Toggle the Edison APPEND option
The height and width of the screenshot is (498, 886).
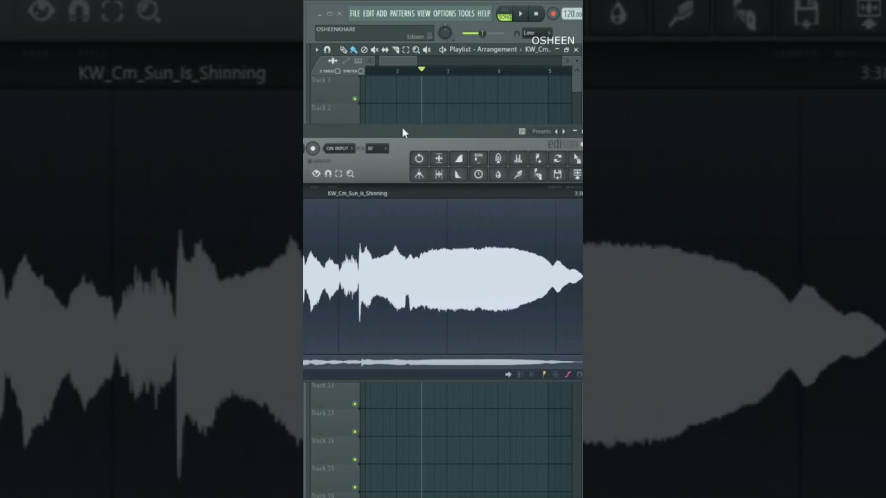(319, 161)
